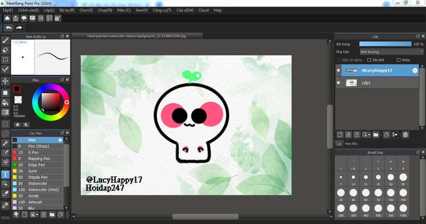Select the Bucket fill tool
Image resolution: width=426 pixels, height=224 pixels.
5,102
